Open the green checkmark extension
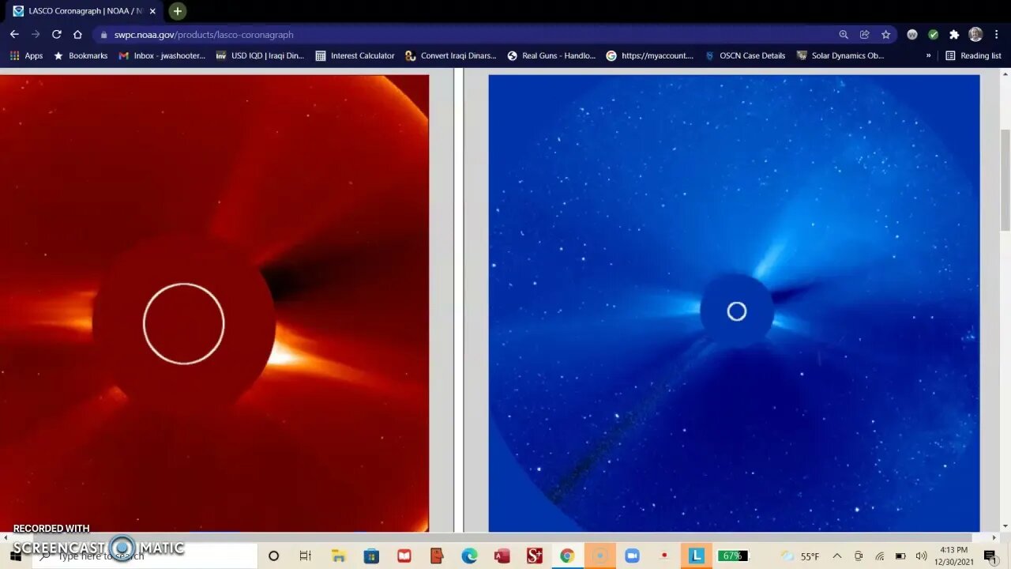 coord(933,35)
